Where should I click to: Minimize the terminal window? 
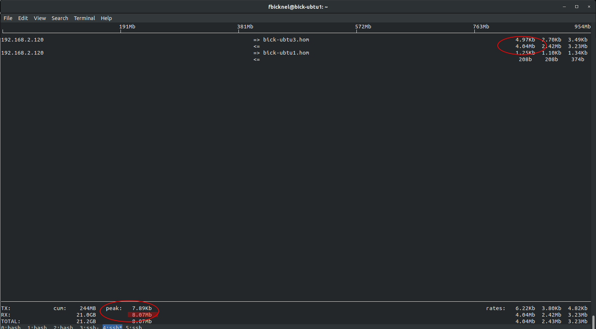click(564, 7)
